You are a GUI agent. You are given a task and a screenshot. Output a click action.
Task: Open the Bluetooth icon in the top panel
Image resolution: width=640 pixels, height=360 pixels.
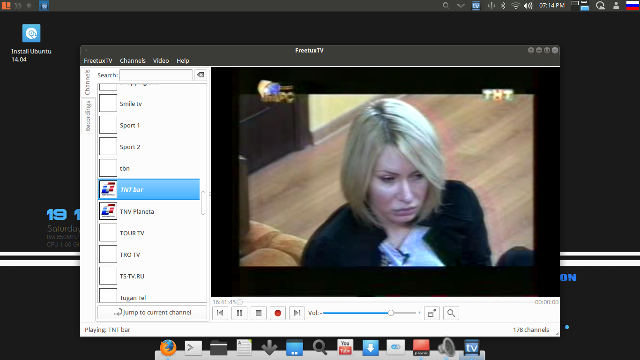[503, 6]
